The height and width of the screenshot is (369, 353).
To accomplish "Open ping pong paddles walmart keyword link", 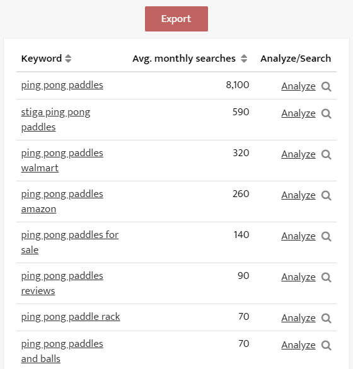I will tap(62, 161).
